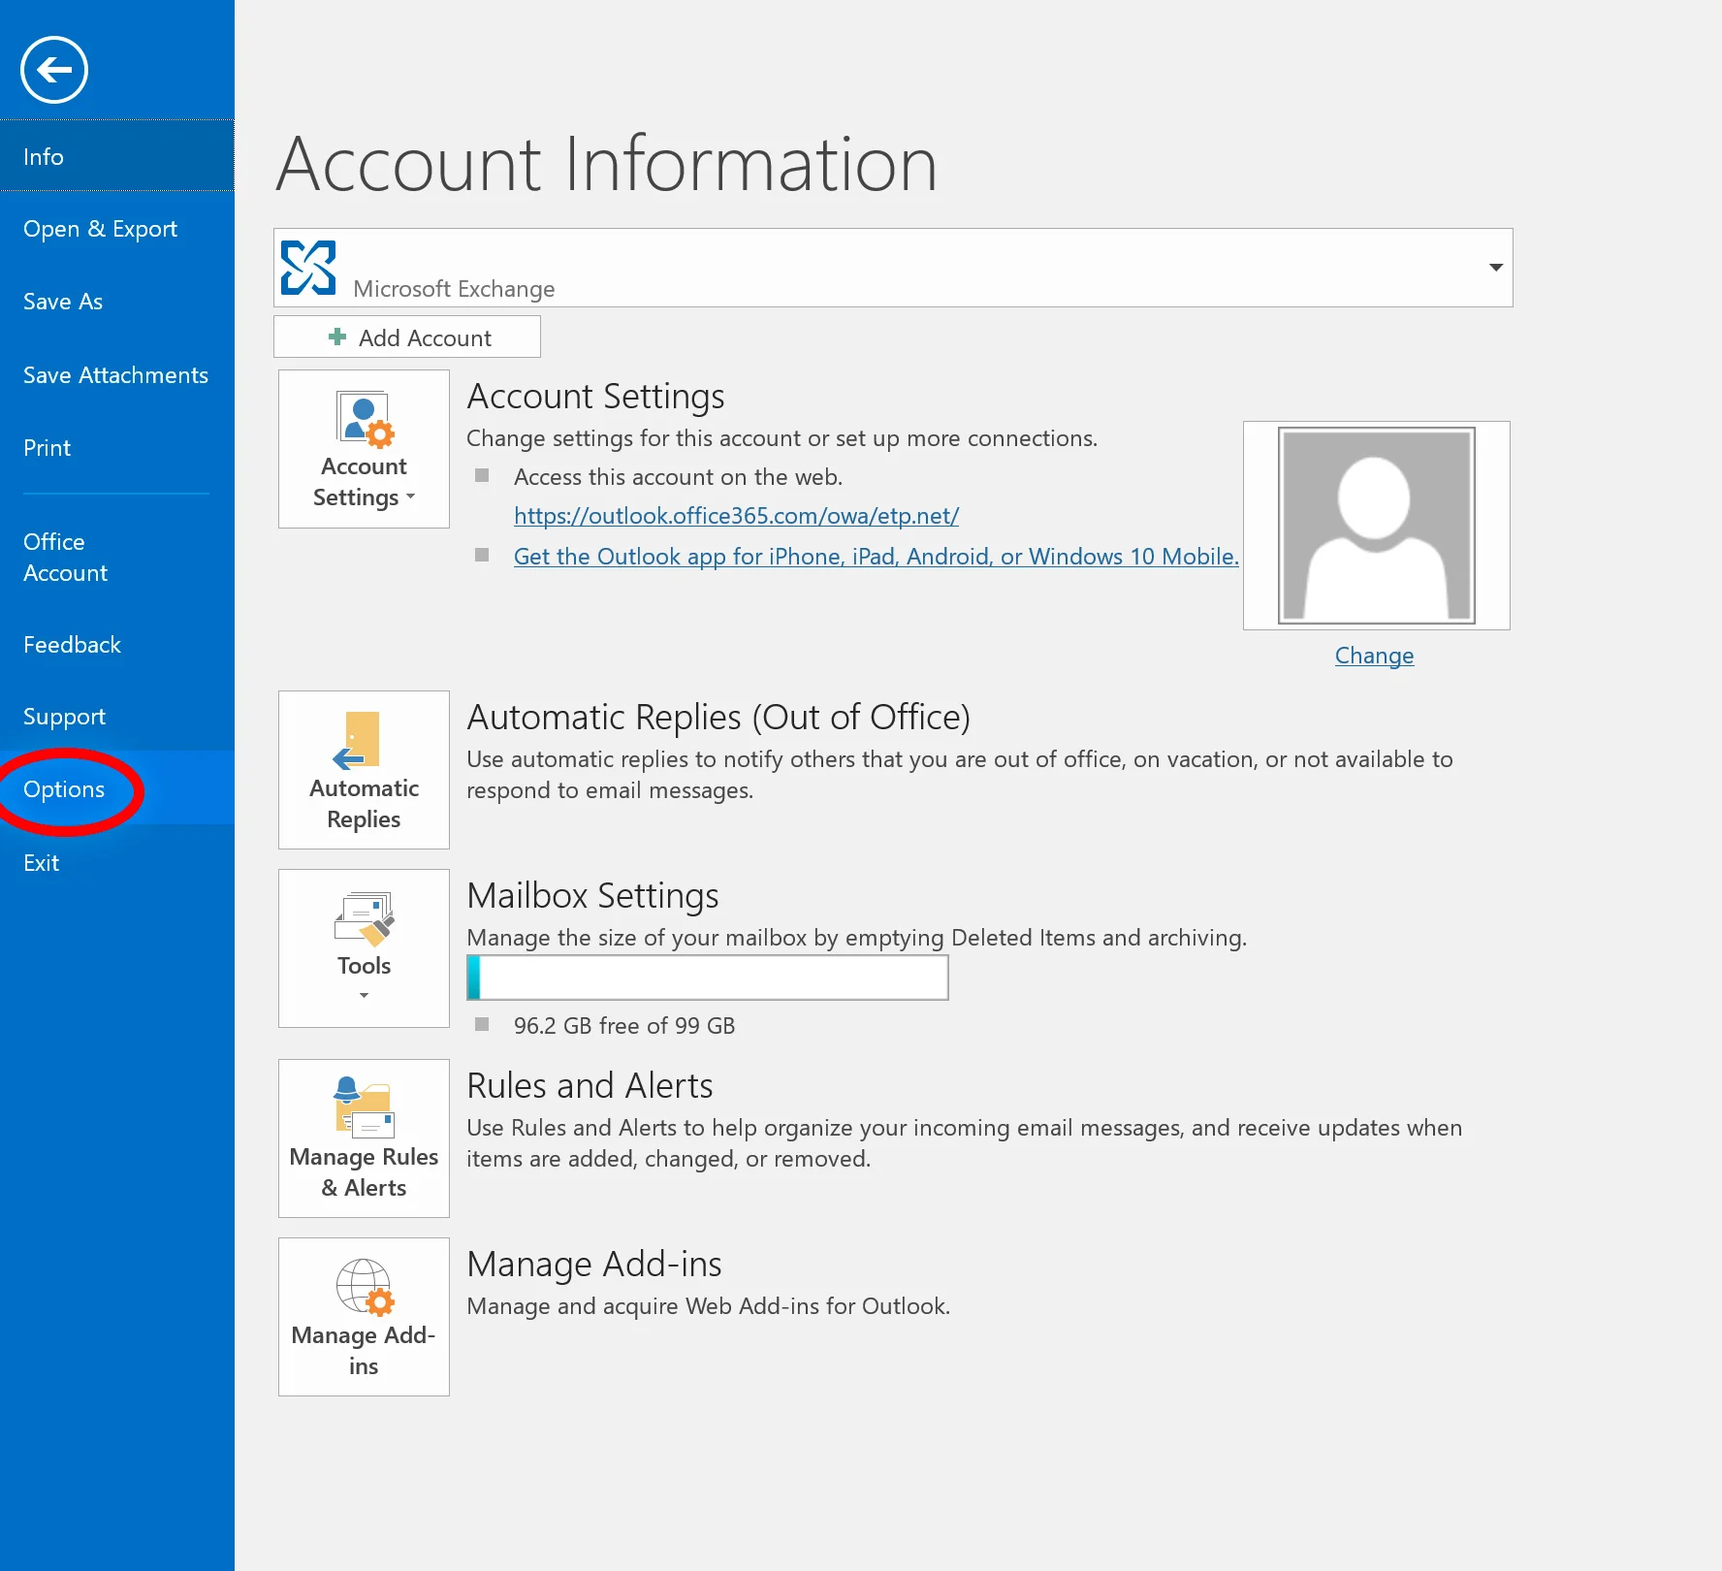The width and height of the screenshot is (1722, 1571).
Task: Click the Account Settings section heading
Action: click(596, 397)
